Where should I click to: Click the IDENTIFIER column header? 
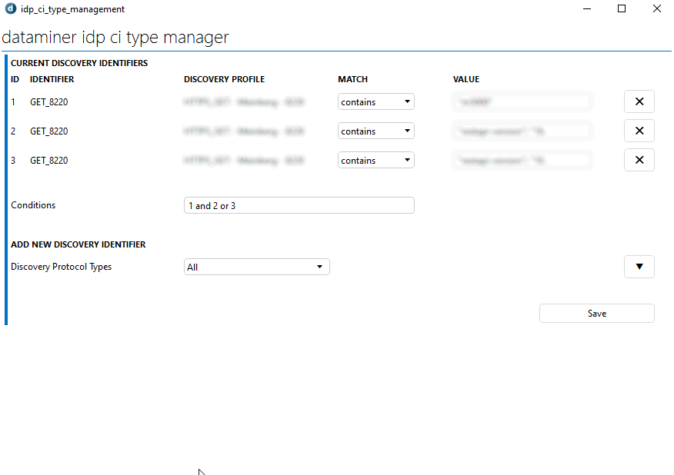(52, 79)
